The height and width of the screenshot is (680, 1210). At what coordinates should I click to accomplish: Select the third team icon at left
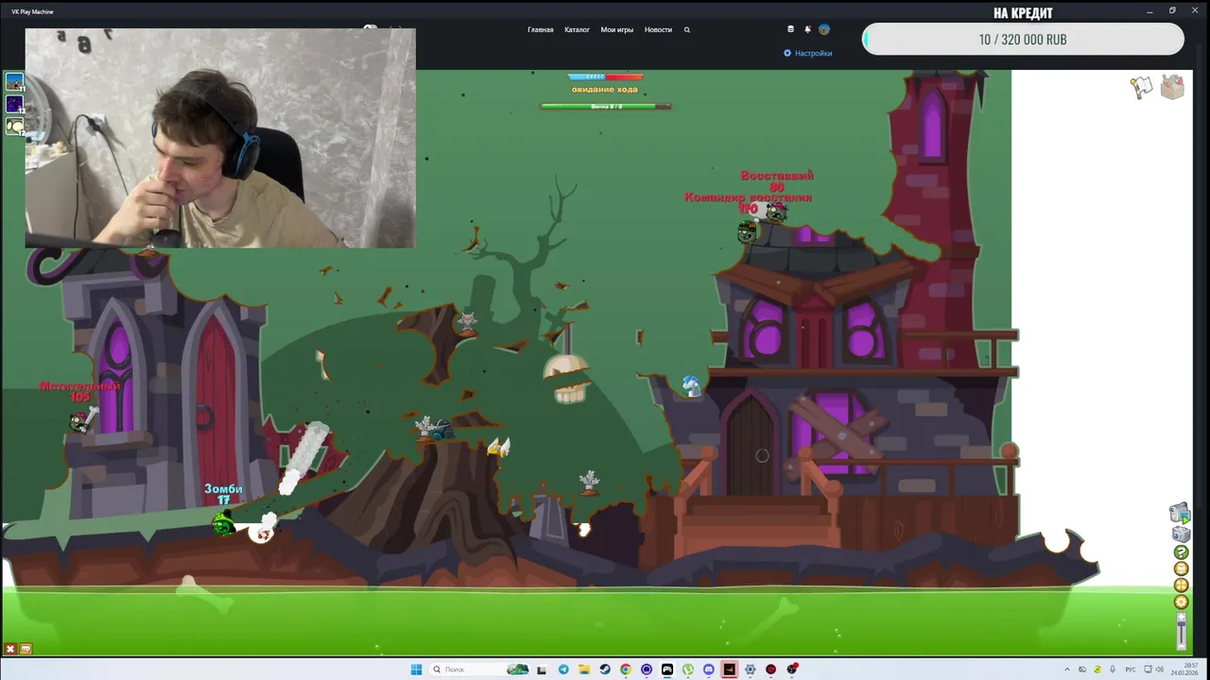pyautogui.click(x=15, y=126)
